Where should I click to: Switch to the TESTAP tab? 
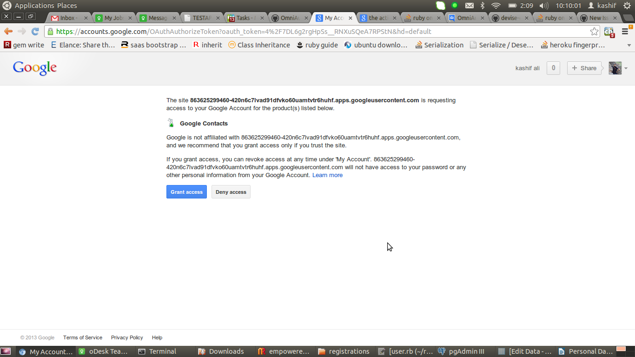tap(202, 18)
